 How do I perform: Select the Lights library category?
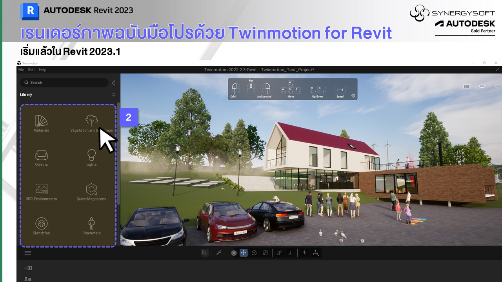point(91,157)
